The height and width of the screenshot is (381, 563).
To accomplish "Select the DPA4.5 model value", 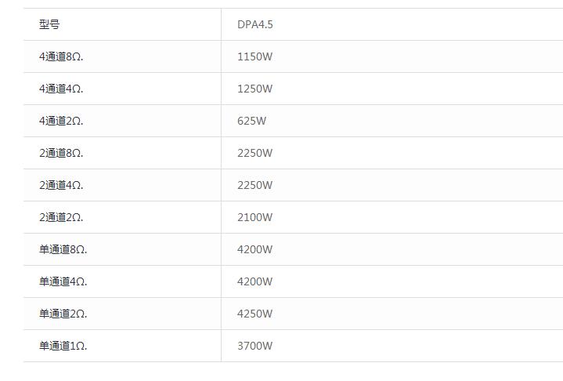I will tap(255, 24).
